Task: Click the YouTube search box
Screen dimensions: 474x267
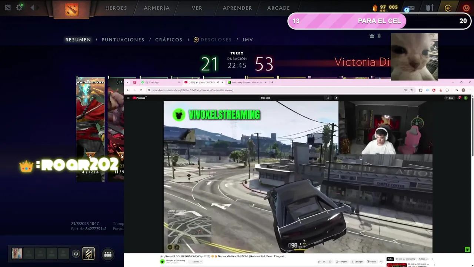Action: pyautogui.click(x=292, y=98)
